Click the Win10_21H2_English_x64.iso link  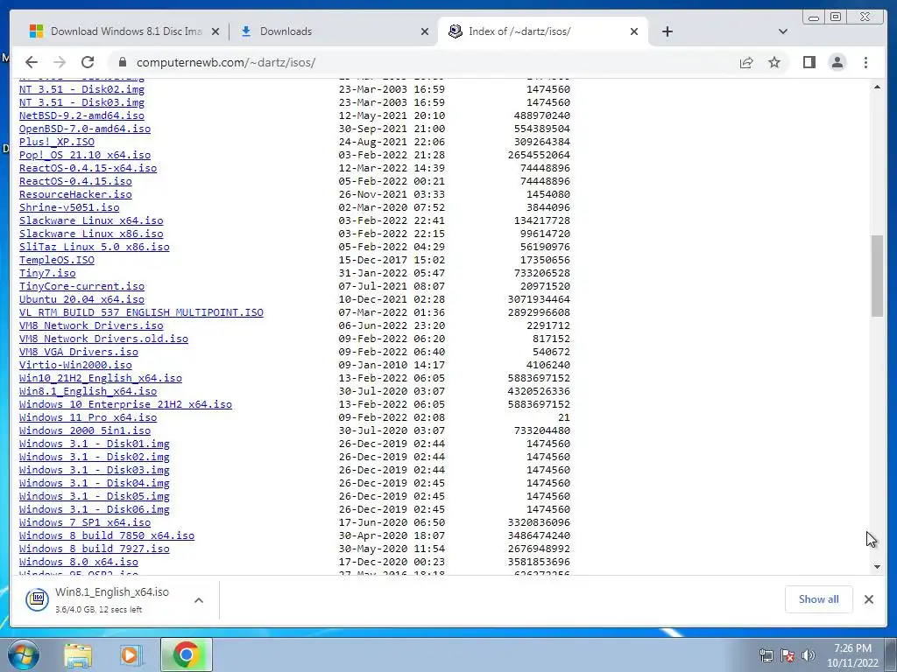[x=101, y=378]
